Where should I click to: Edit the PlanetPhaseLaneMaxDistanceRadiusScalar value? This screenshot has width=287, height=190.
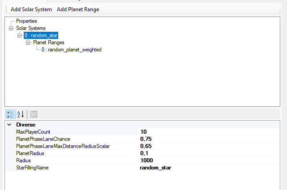[x=209, y=146]
